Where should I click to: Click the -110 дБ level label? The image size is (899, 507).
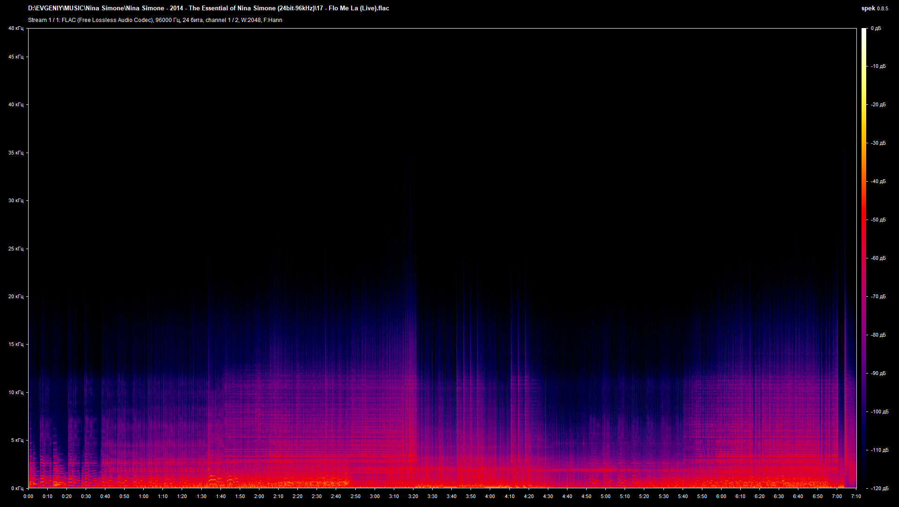coord(880,450)
